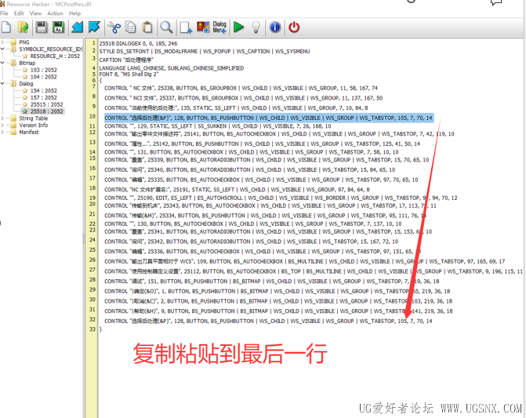
Task: Click the red power exit icon
Action: [294, 27]
